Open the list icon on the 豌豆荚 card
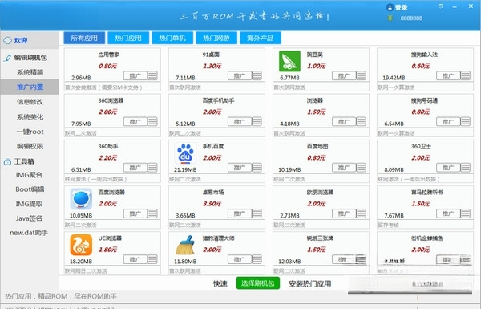 click(361, 75)
